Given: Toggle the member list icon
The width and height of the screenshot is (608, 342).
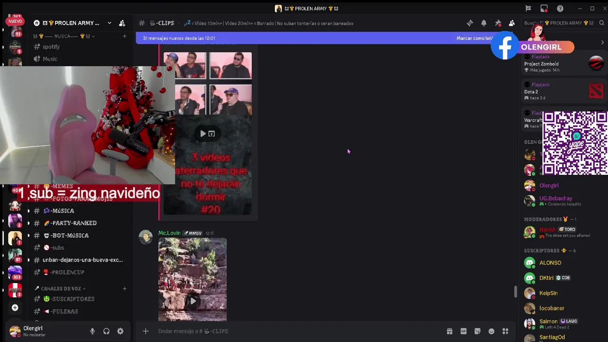Looking at the screenshot, I should (512, 23).
